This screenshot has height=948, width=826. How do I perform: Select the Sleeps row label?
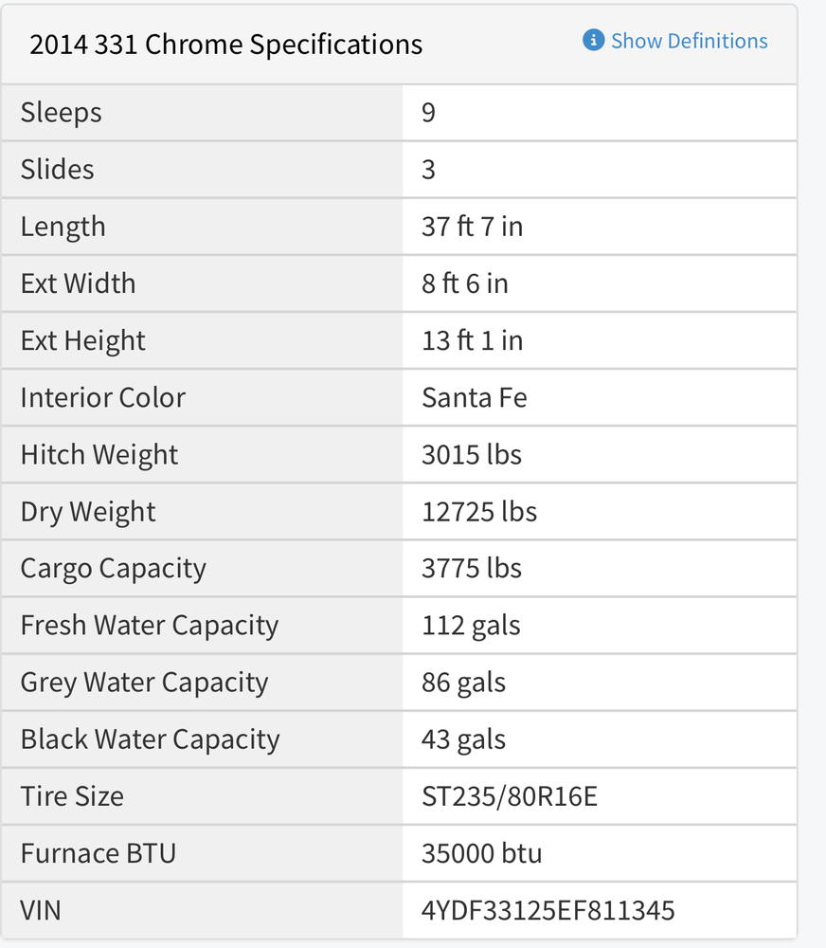[x=61, y=113]
